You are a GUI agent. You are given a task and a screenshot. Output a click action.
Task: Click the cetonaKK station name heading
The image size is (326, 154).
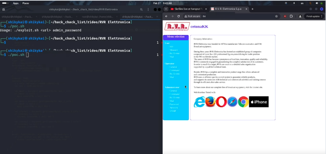click(199, 26)
